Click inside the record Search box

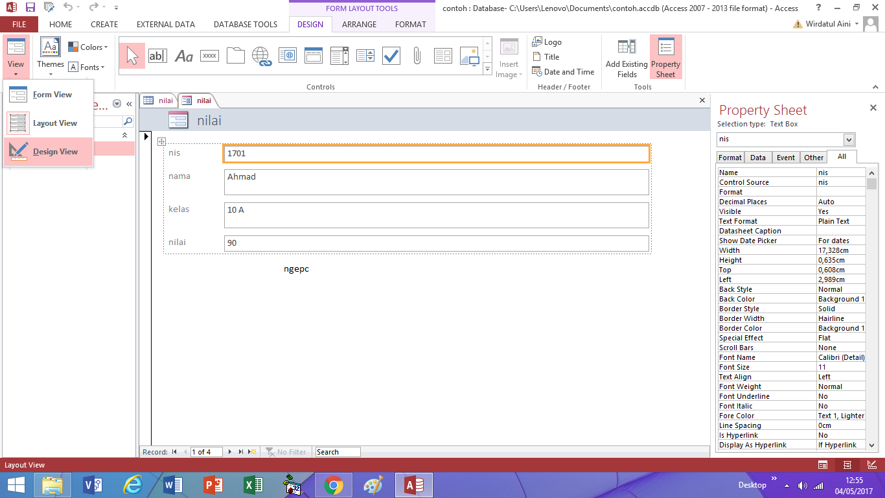[x=337, y=451]
